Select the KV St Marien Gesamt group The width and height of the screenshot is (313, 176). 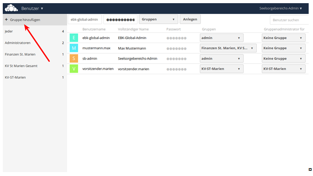pos(35,66)
